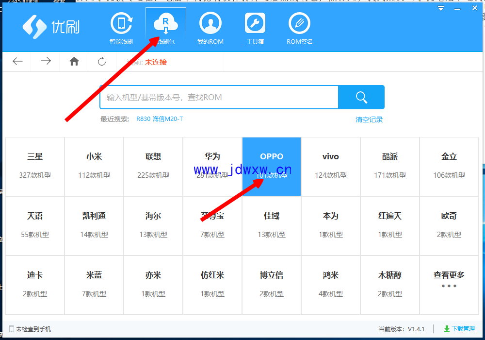Select recent search R830
485x340 pixels.
(143, 119)
